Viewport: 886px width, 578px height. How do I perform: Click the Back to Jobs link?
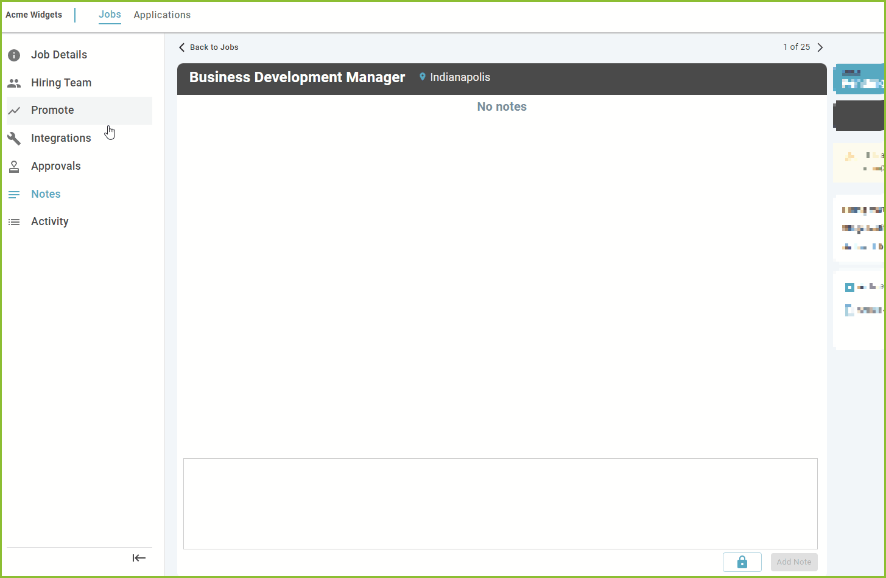(214, 47)
